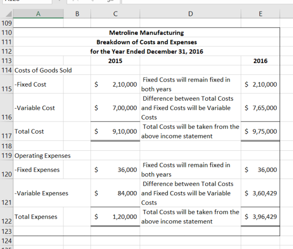The image size is (293, 249).
Task: Click 'Breakdown of Costs and Expenses' cell
Action: click(x=146, y=42)
